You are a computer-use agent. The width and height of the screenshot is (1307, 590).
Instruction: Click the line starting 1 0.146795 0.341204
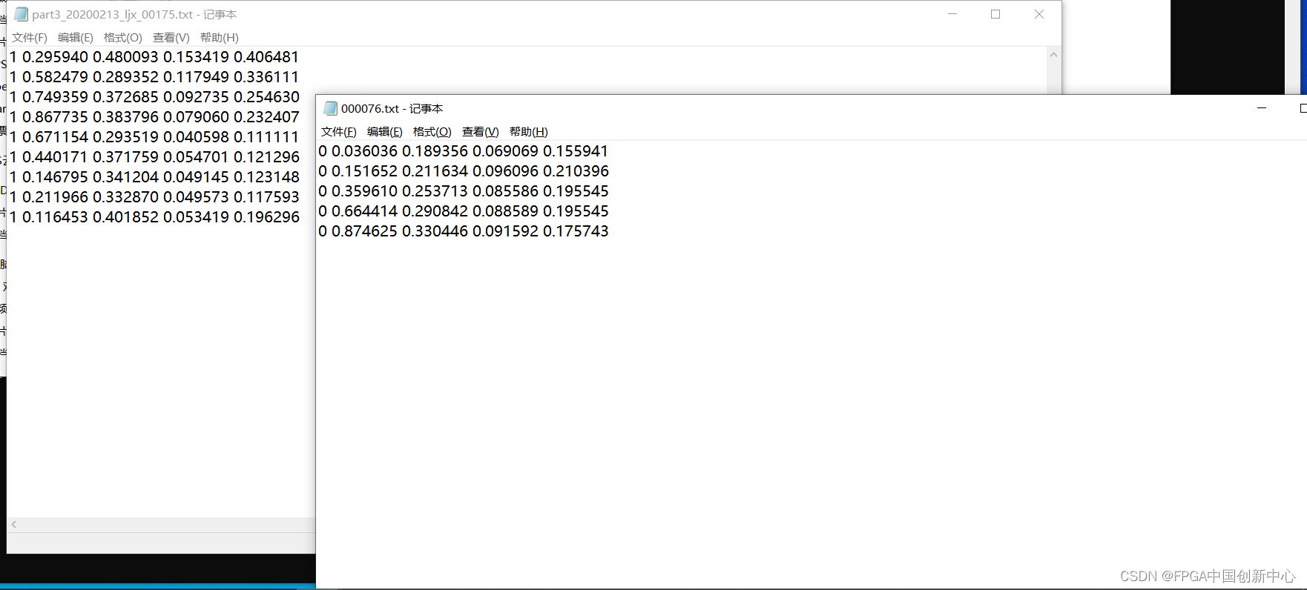[154, 177]
